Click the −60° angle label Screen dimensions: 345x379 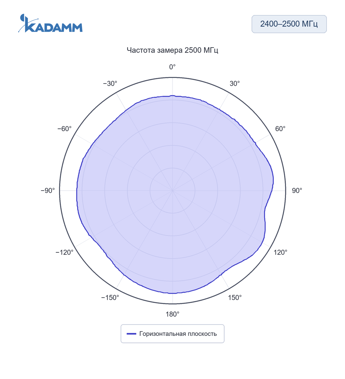tap(64, 129)
